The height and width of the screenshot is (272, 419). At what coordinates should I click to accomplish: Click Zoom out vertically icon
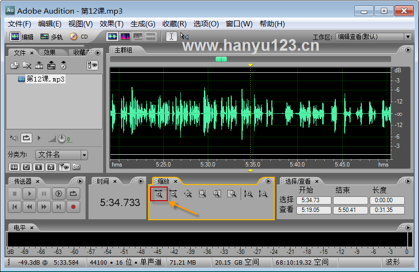263,194
